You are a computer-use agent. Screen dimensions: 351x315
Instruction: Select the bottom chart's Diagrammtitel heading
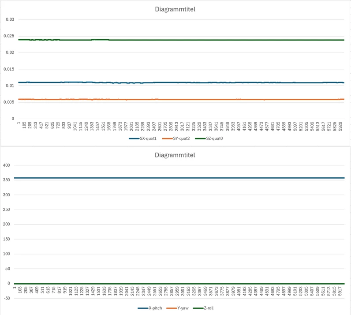click(x=175, y=155)
